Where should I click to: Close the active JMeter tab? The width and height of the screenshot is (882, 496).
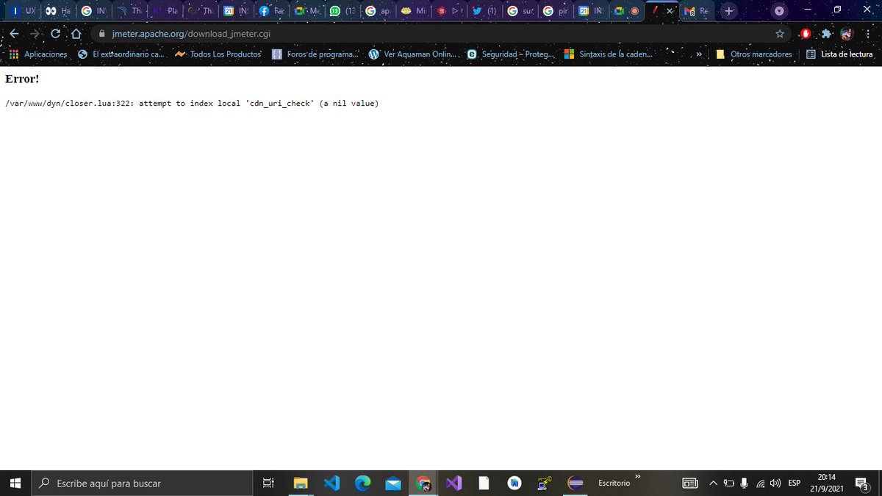click(x=670, y=11)
